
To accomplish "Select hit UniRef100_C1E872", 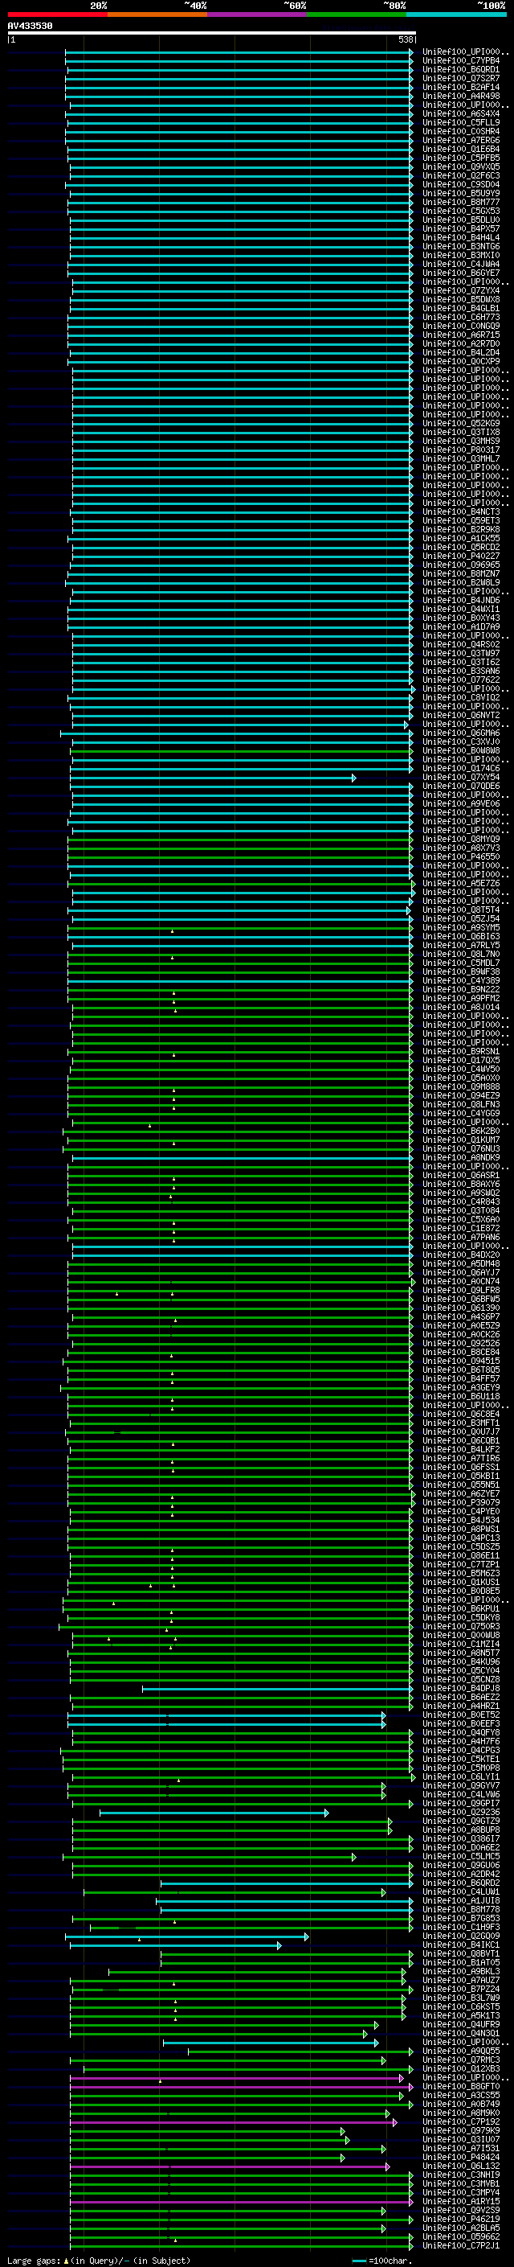I will [461, 1229].
